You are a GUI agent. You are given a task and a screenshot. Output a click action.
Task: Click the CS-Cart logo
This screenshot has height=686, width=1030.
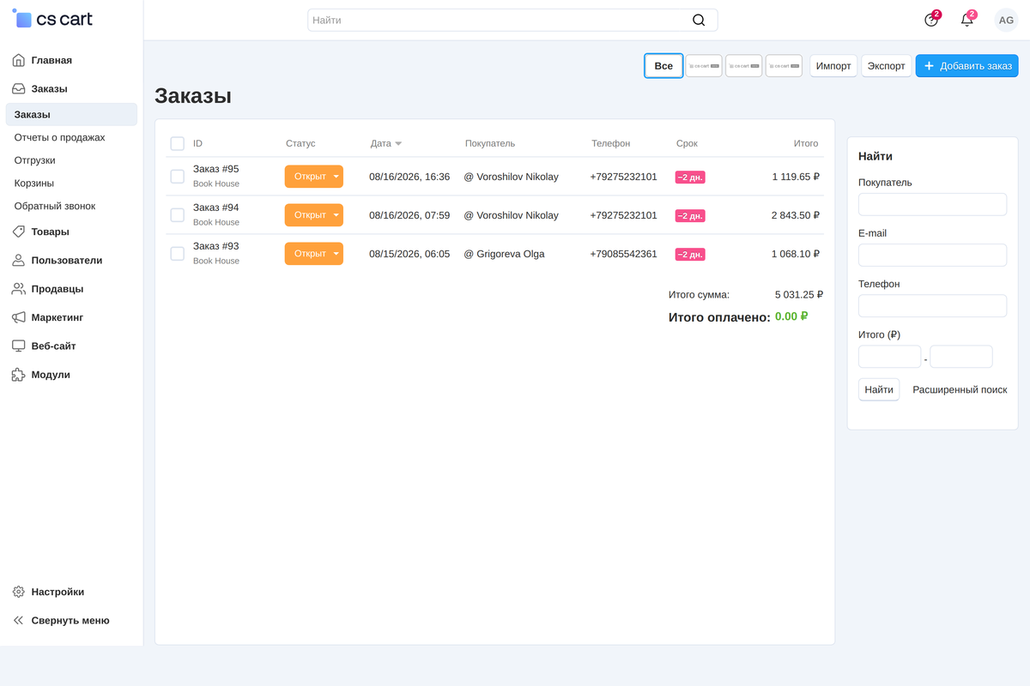pos(52,19)
